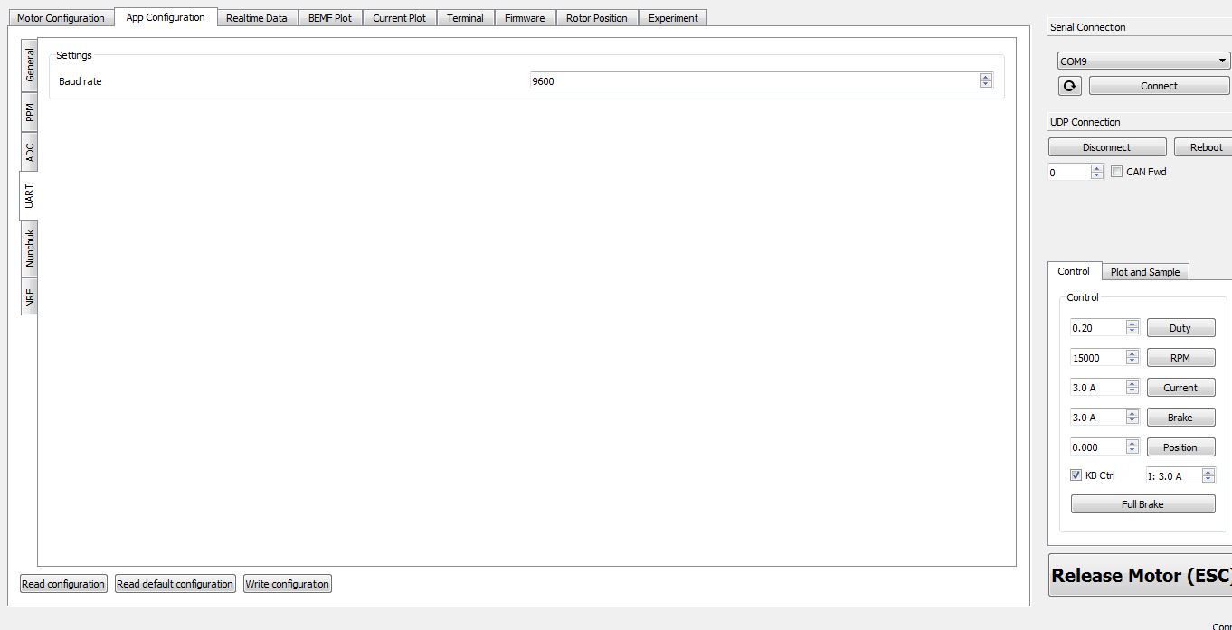Enable the CAN Fwd checkbox
This screenshot has width=1232, height=630.
pyautogui.click(x=1117, y=172)
